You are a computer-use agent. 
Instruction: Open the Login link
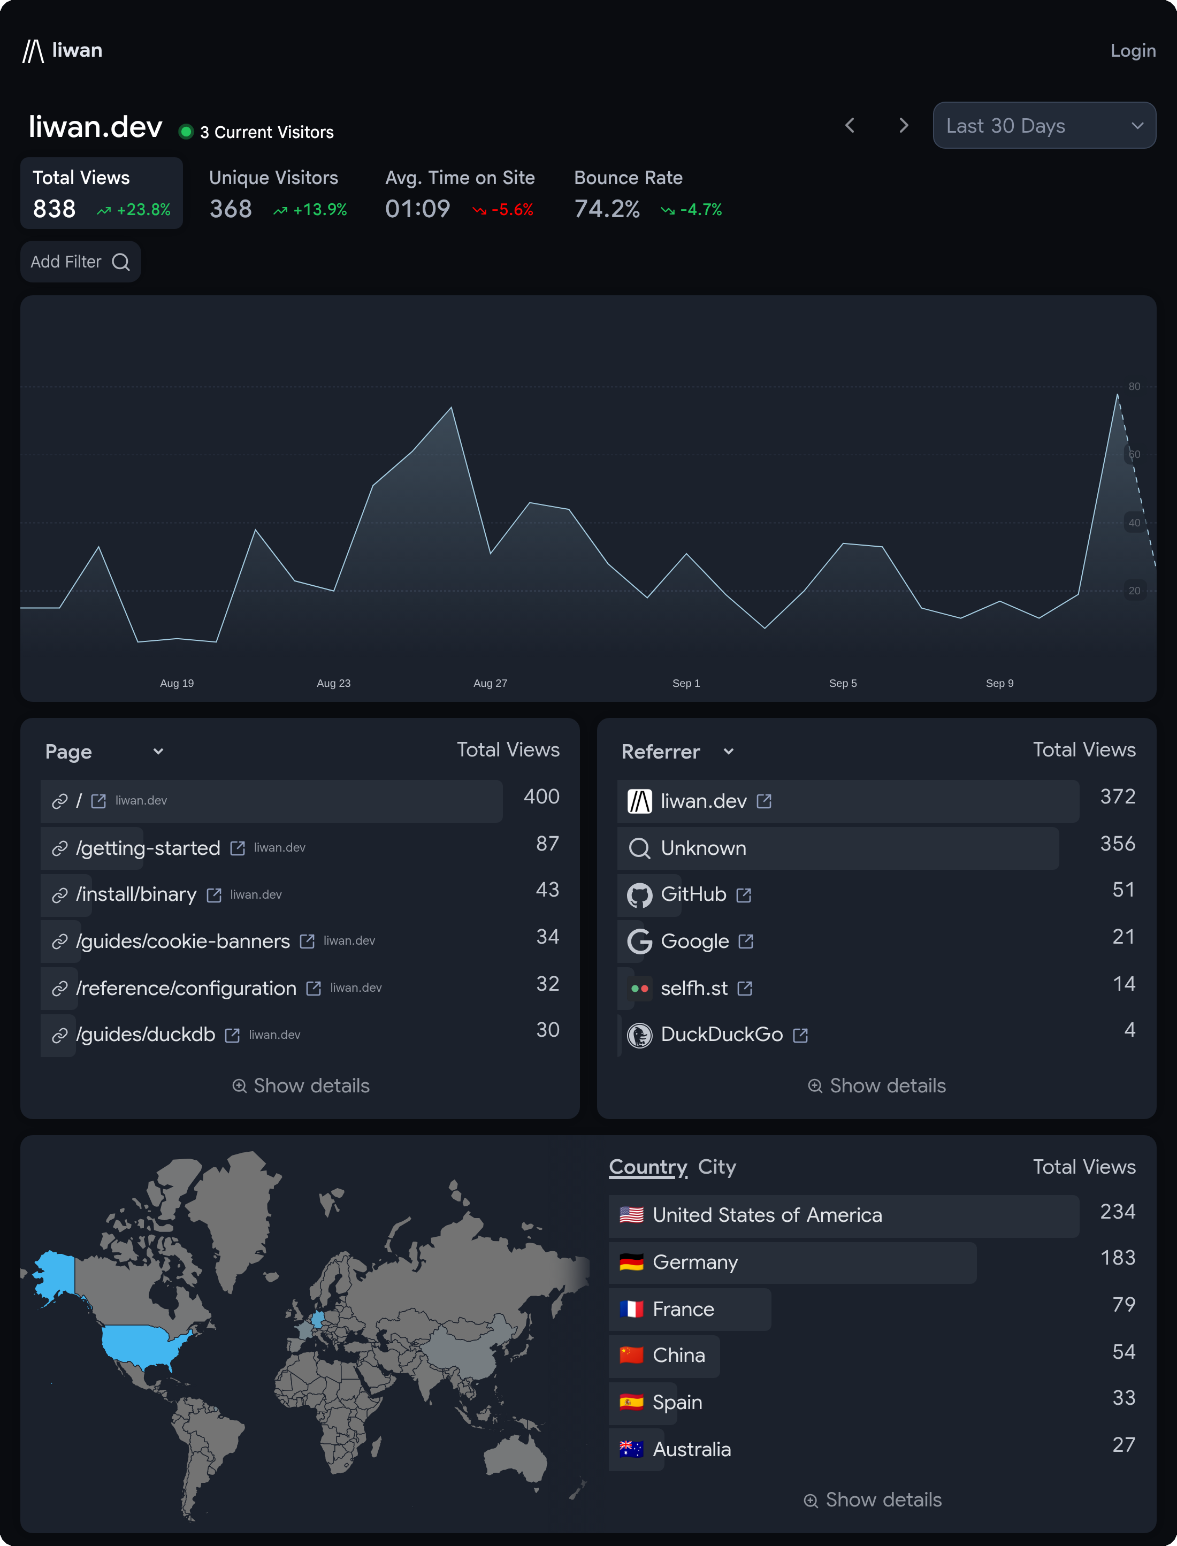pos(1132,50)
